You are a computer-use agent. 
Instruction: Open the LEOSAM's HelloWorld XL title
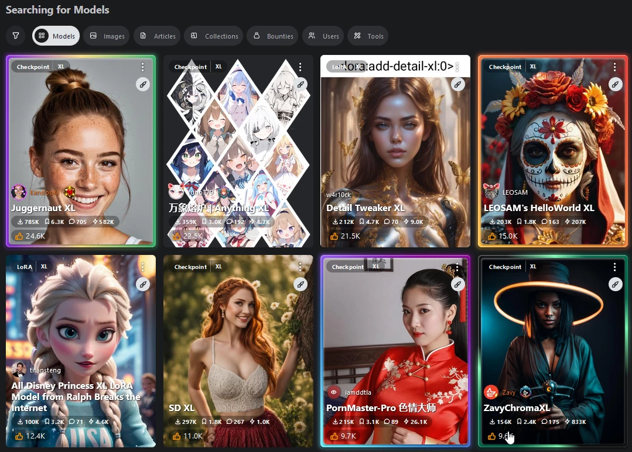click(539, 208)
